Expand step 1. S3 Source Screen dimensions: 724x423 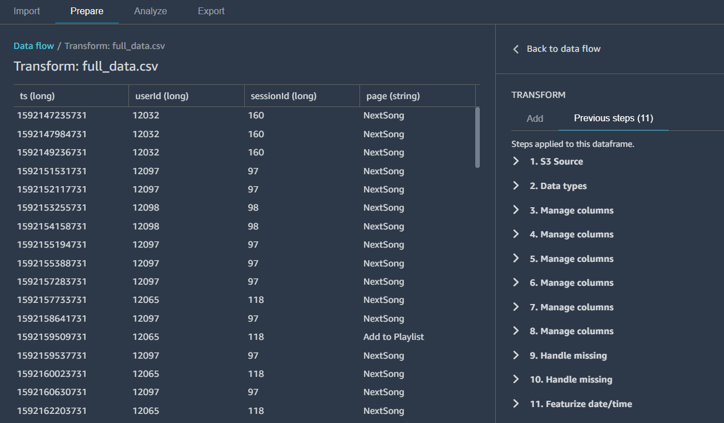pos(516,161)
